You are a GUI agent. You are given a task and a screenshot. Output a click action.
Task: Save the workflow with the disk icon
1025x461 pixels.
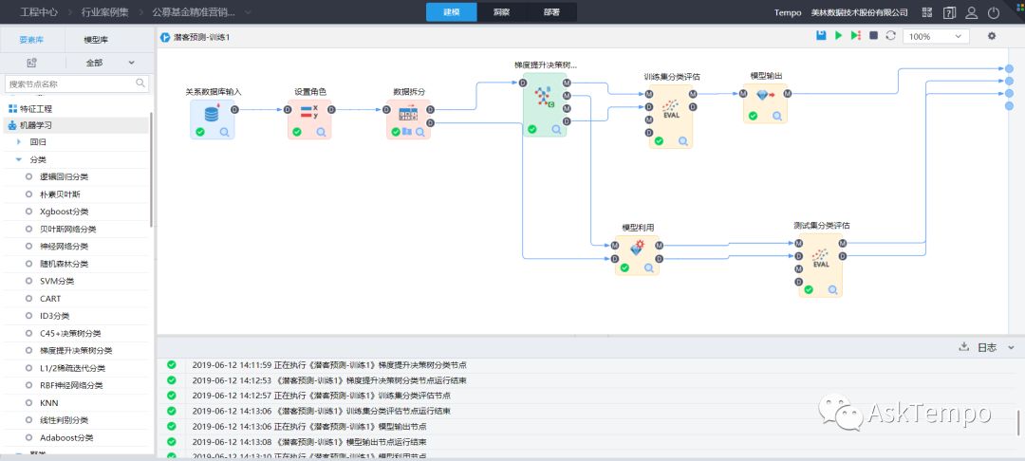pyautogui.click(x=821, y=36)
